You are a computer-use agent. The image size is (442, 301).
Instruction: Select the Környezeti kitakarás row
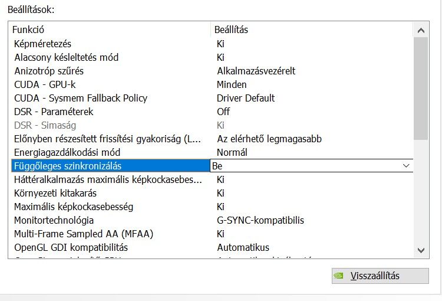click(x=55, y=193)
